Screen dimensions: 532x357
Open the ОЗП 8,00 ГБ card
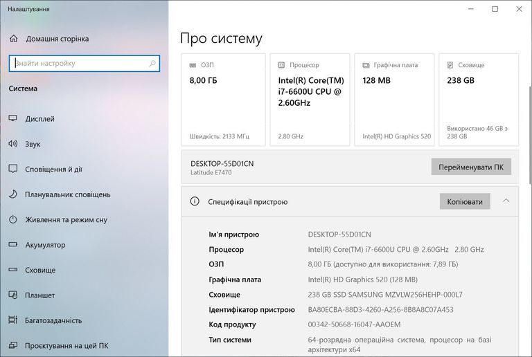[x=223, y=100]
